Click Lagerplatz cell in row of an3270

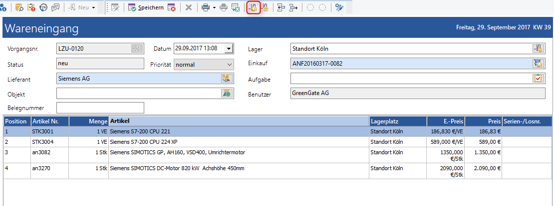click(x=398, y=171)
